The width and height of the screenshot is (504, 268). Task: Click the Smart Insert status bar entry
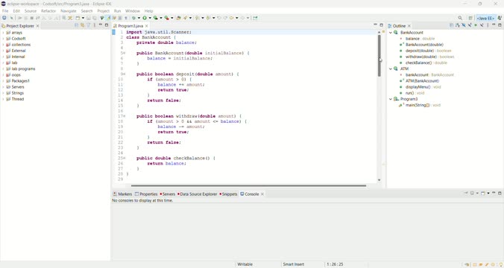point(294,264)
